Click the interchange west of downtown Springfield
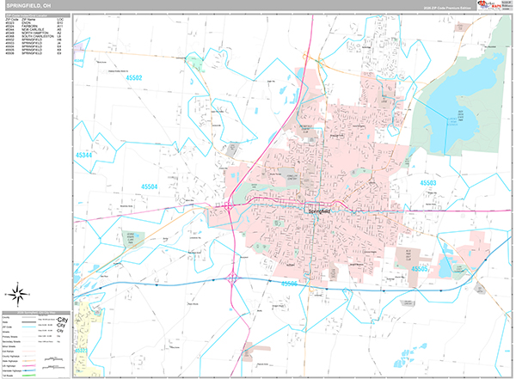The height and width of the screenshot is (379, 516). click(x=230, y=206)
